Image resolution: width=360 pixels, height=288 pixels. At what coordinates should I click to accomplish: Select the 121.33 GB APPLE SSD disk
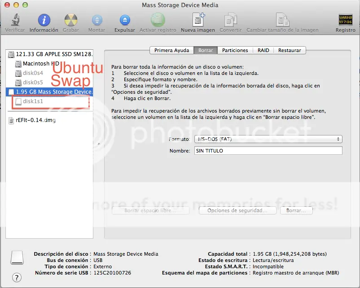pyautogui.click(x=50, y=54)
